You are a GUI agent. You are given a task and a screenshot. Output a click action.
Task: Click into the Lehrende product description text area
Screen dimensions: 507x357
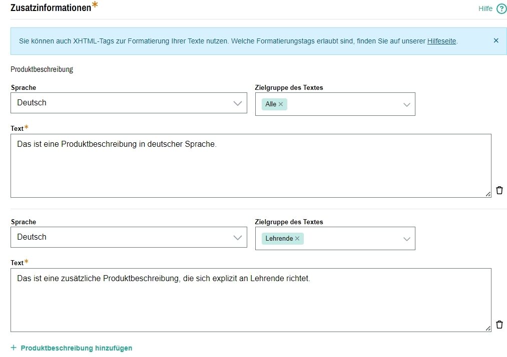250,300
